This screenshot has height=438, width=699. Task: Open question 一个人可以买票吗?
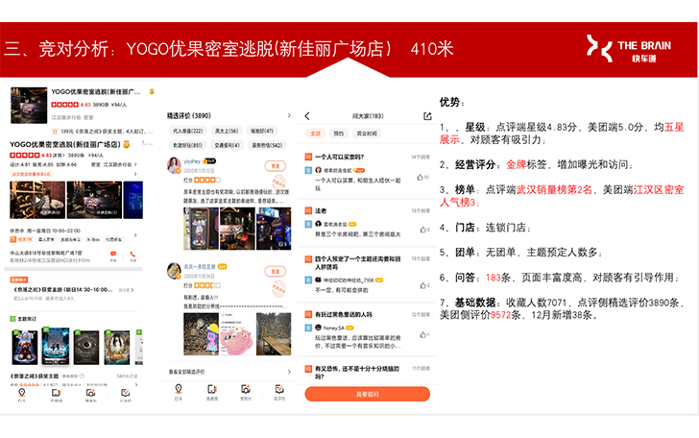coord(340,157)
